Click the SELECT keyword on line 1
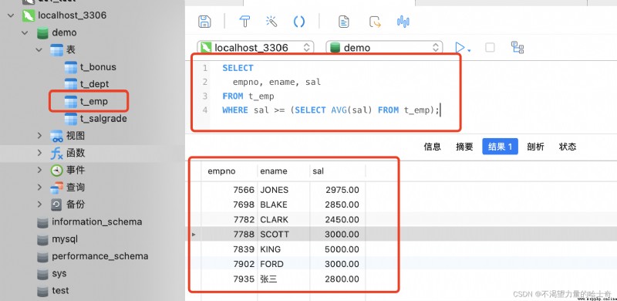Image resolution: width=617 pixels, height=301 pixels. click(x=238, y=68)
